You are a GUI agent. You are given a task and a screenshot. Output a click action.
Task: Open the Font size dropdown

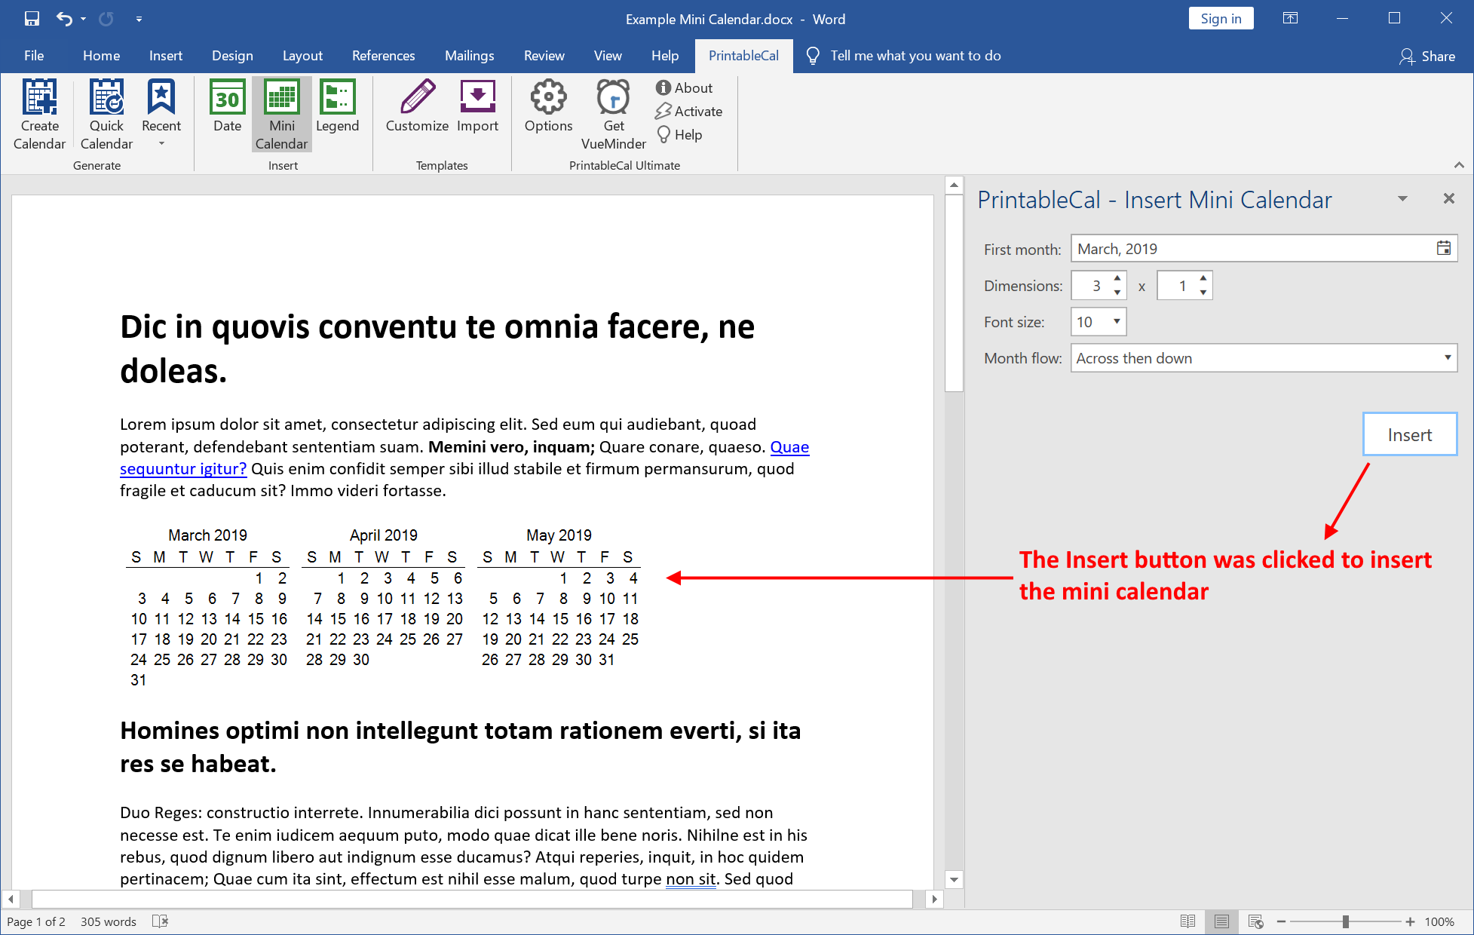click(1117, 322)
